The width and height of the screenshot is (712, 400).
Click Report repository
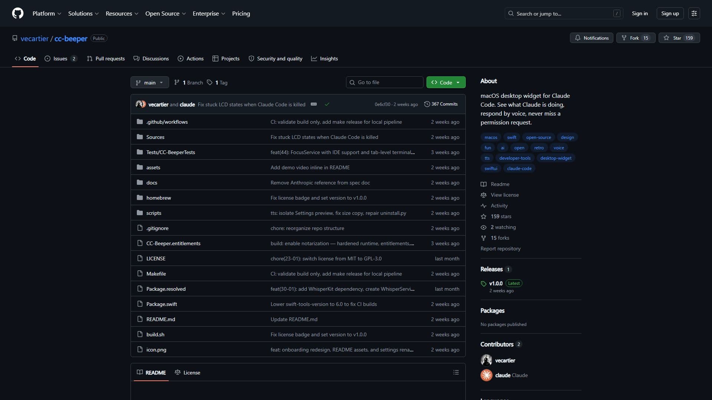click(x=500, y=249)
